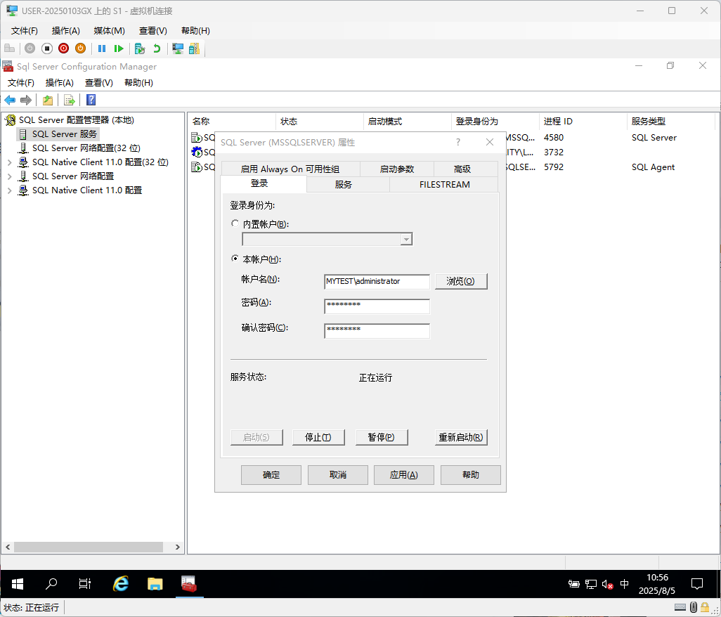The image size is (721, 617).
Task: Click the VM Start power icon
Action: pyautogui.click(x=30, y=48)
